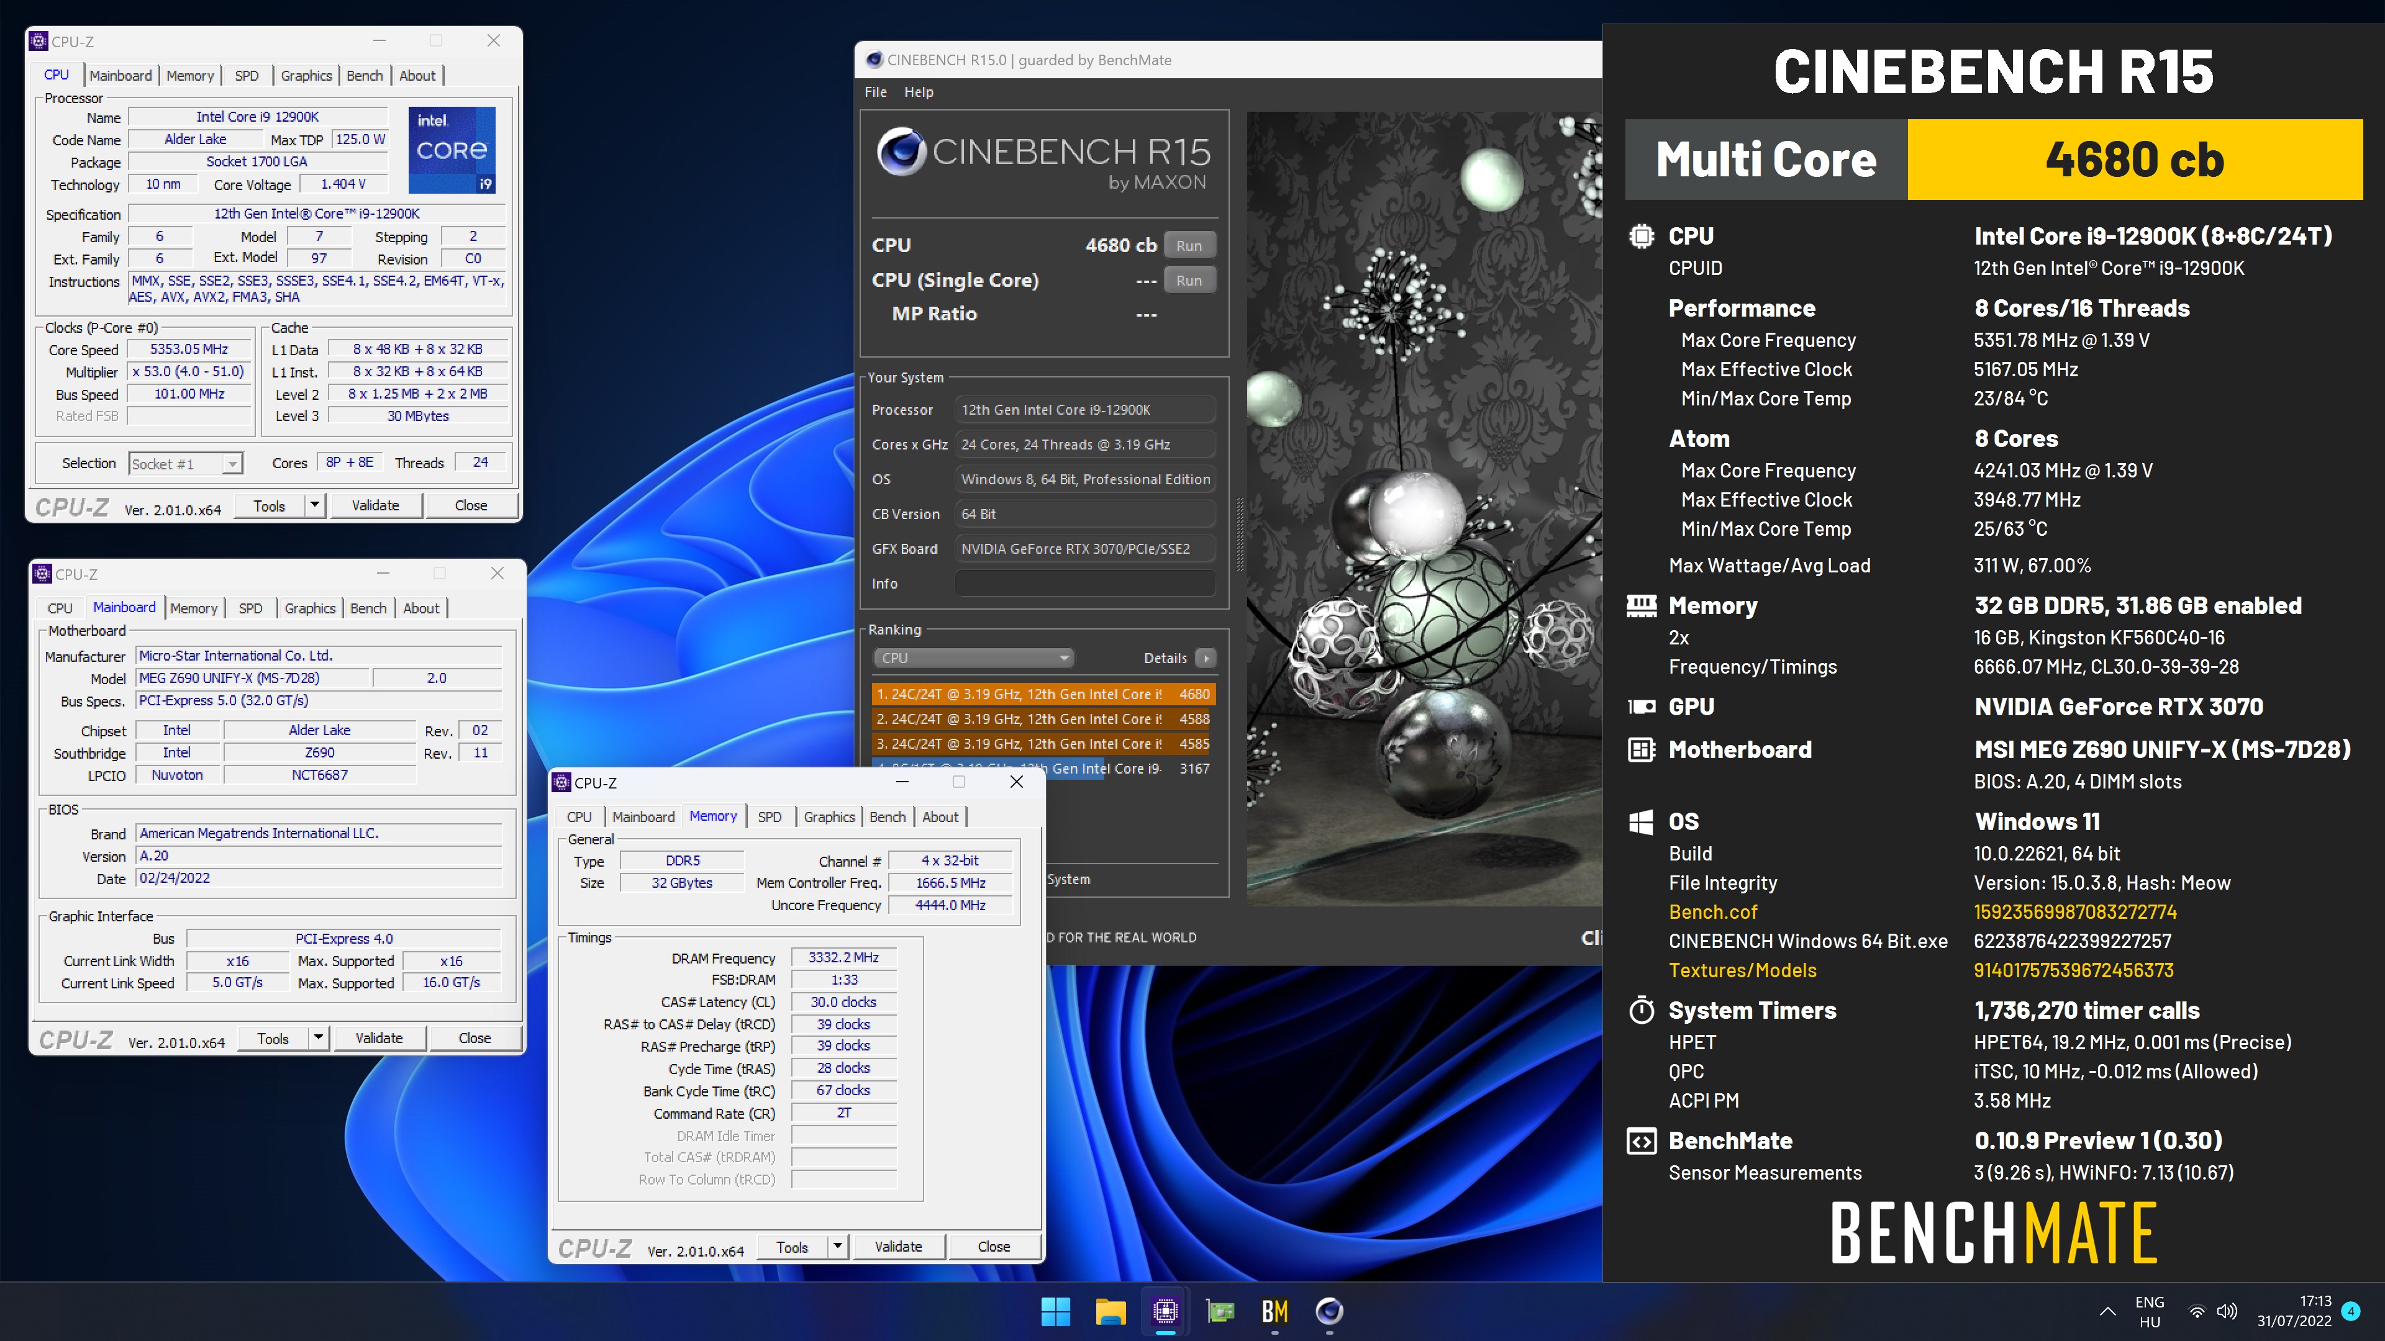Image resolution: width=2385 pixels, height=1341 pixels.
Task: Open BenchMate from the taskbar
Action: click(1275, 1311)
